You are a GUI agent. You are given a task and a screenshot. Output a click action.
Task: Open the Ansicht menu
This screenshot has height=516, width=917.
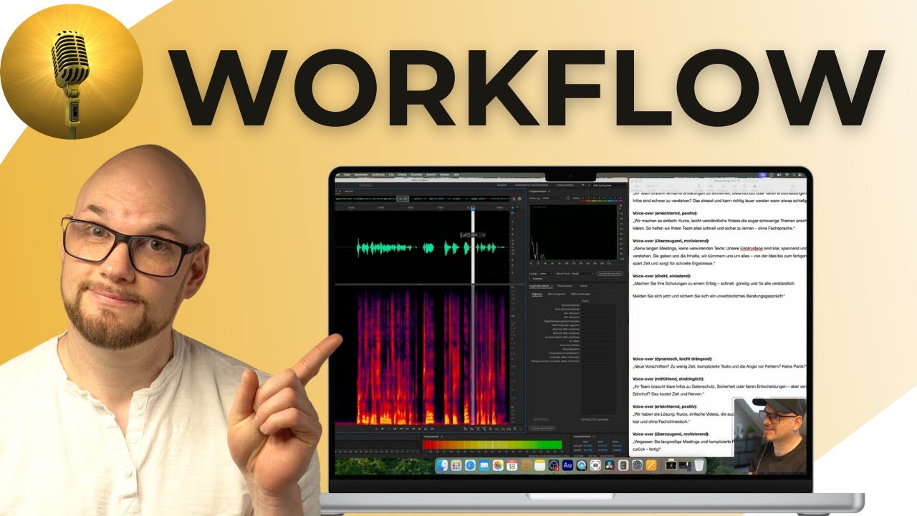(x=431, y=175)
